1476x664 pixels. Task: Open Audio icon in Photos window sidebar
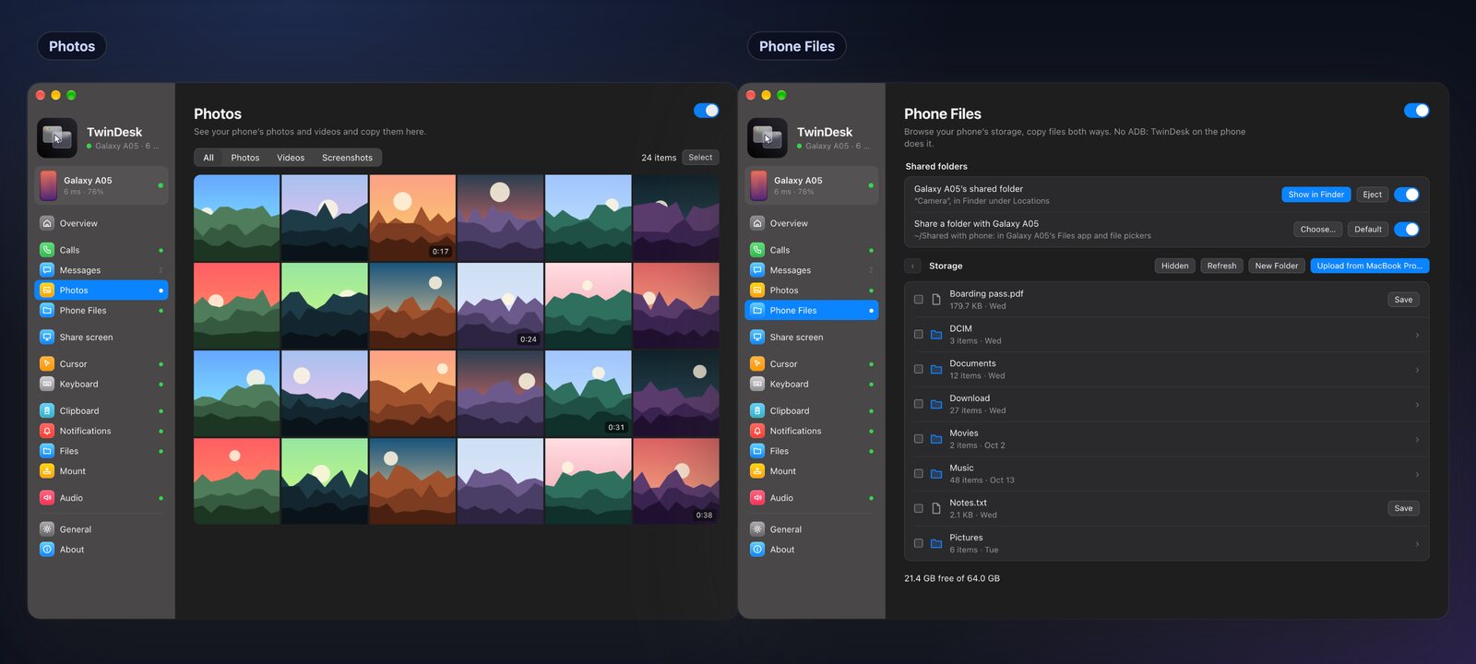(x=47, y=498)
